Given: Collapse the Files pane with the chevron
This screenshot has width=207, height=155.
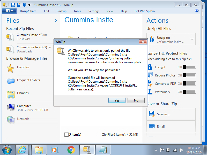Looking at the screenshot, I should tap(56, 20).
